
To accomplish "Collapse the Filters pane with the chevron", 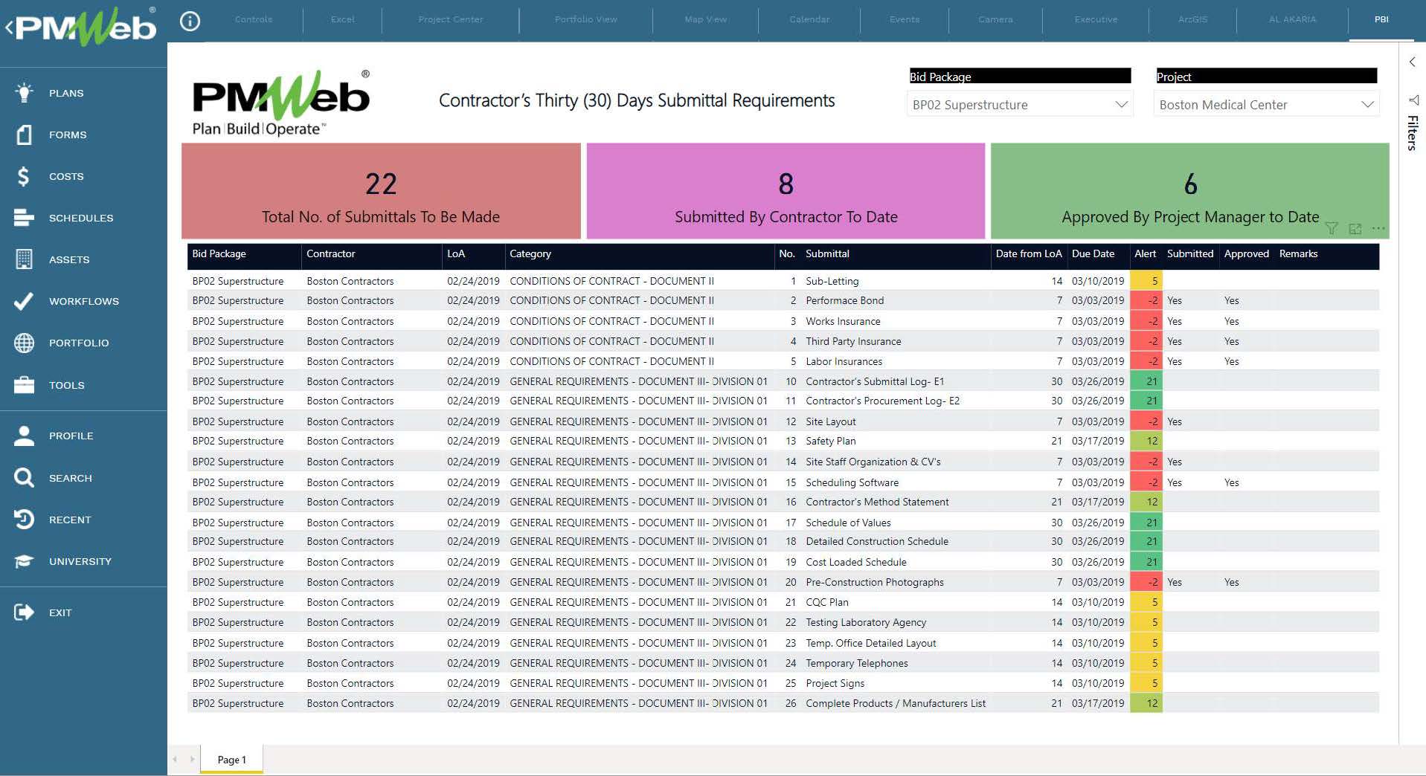I will click(1412, 62).
